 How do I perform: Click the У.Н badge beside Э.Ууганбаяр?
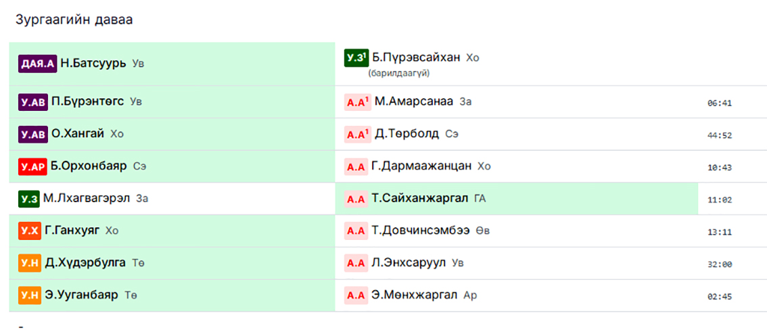click(x=30, y=295)
